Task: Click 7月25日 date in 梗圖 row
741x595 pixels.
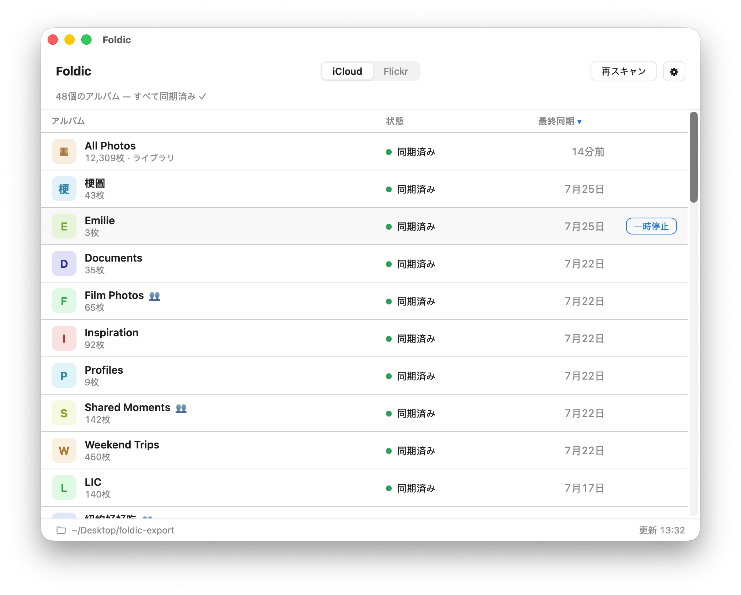Action: click(584, 189)
